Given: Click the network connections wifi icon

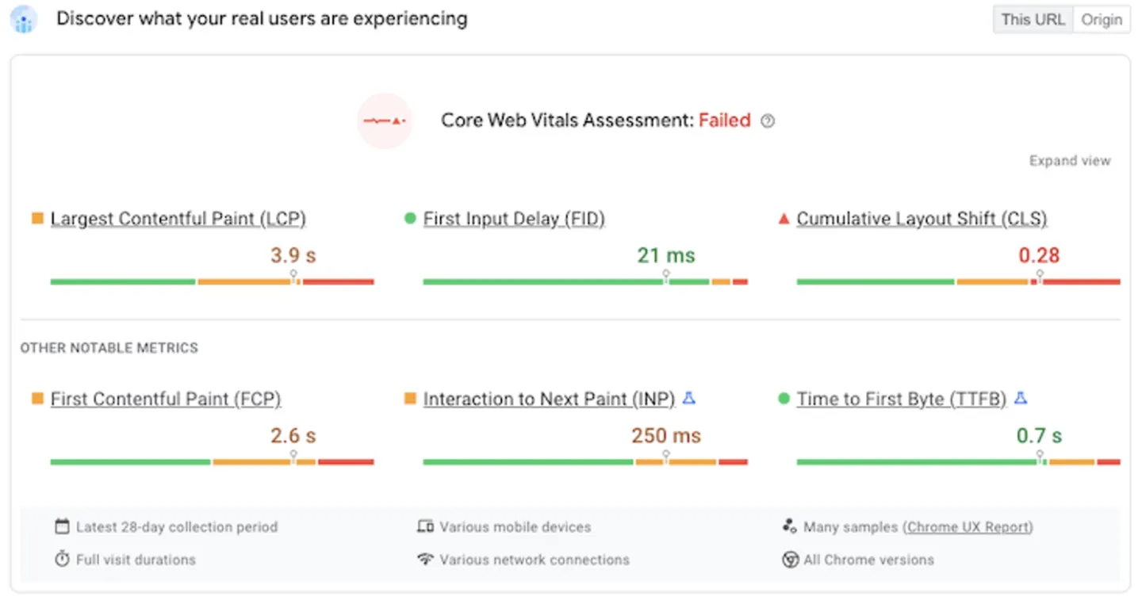Looking at the screenshot, I should [x=425, y=559].
